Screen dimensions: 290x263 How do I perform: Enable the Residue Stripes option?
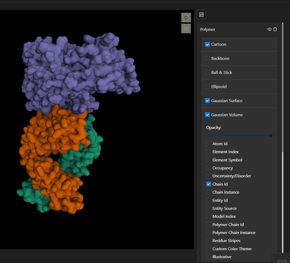(209, 241)
